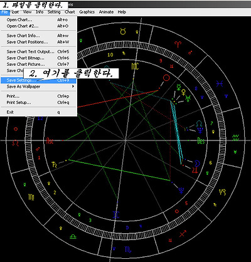
Task: Click the red Aries sign symbol
Action: [x=178, y=44]
